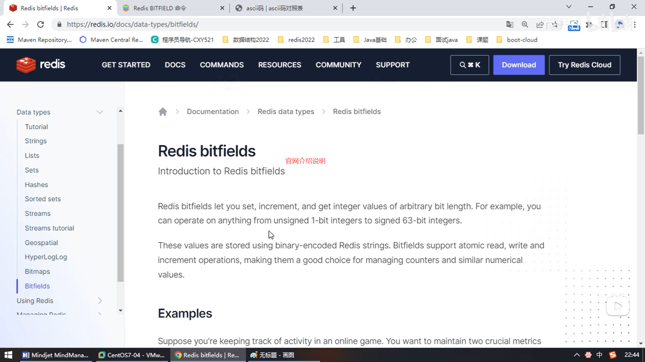645x362 pixels.
Task: Open the search box with magnifier icon
Action: 469,65
